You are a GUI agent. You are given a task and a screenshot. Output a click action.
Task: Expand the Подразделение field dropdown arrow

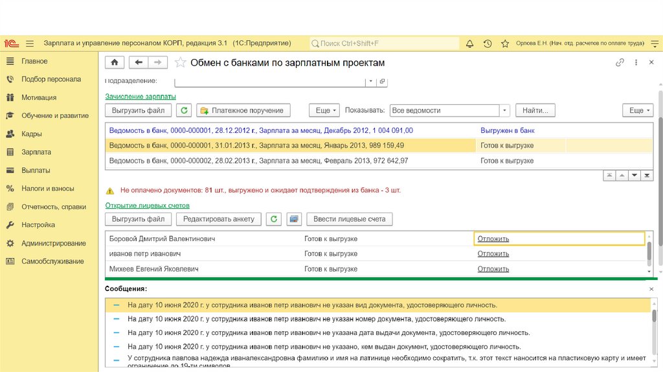(x=370, y=82)
